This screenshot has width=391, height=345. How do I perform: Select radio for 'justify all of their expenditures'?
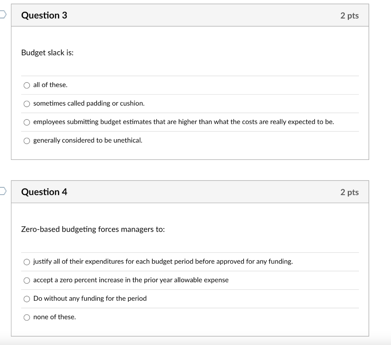(x=27, y=262)
